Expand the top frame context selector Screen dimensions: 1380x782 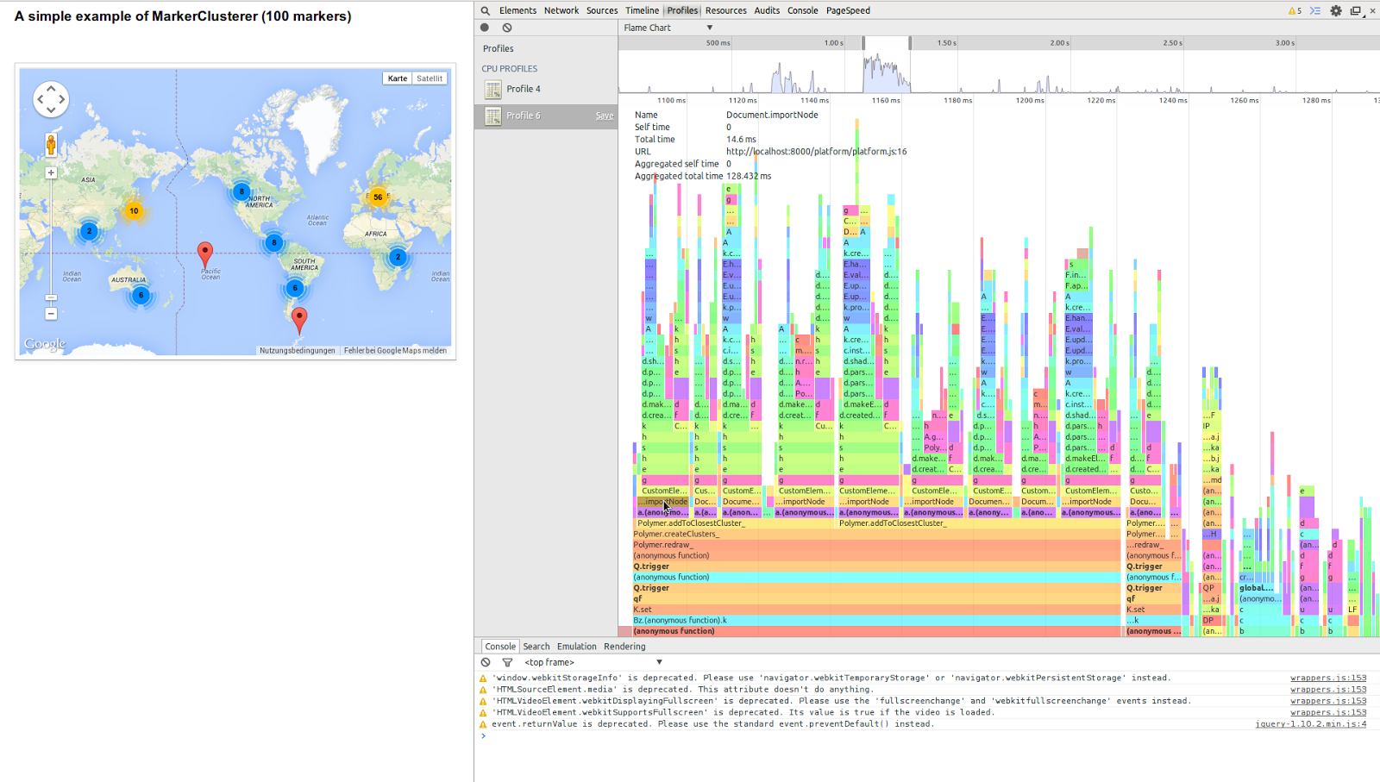tap(593, 662)
